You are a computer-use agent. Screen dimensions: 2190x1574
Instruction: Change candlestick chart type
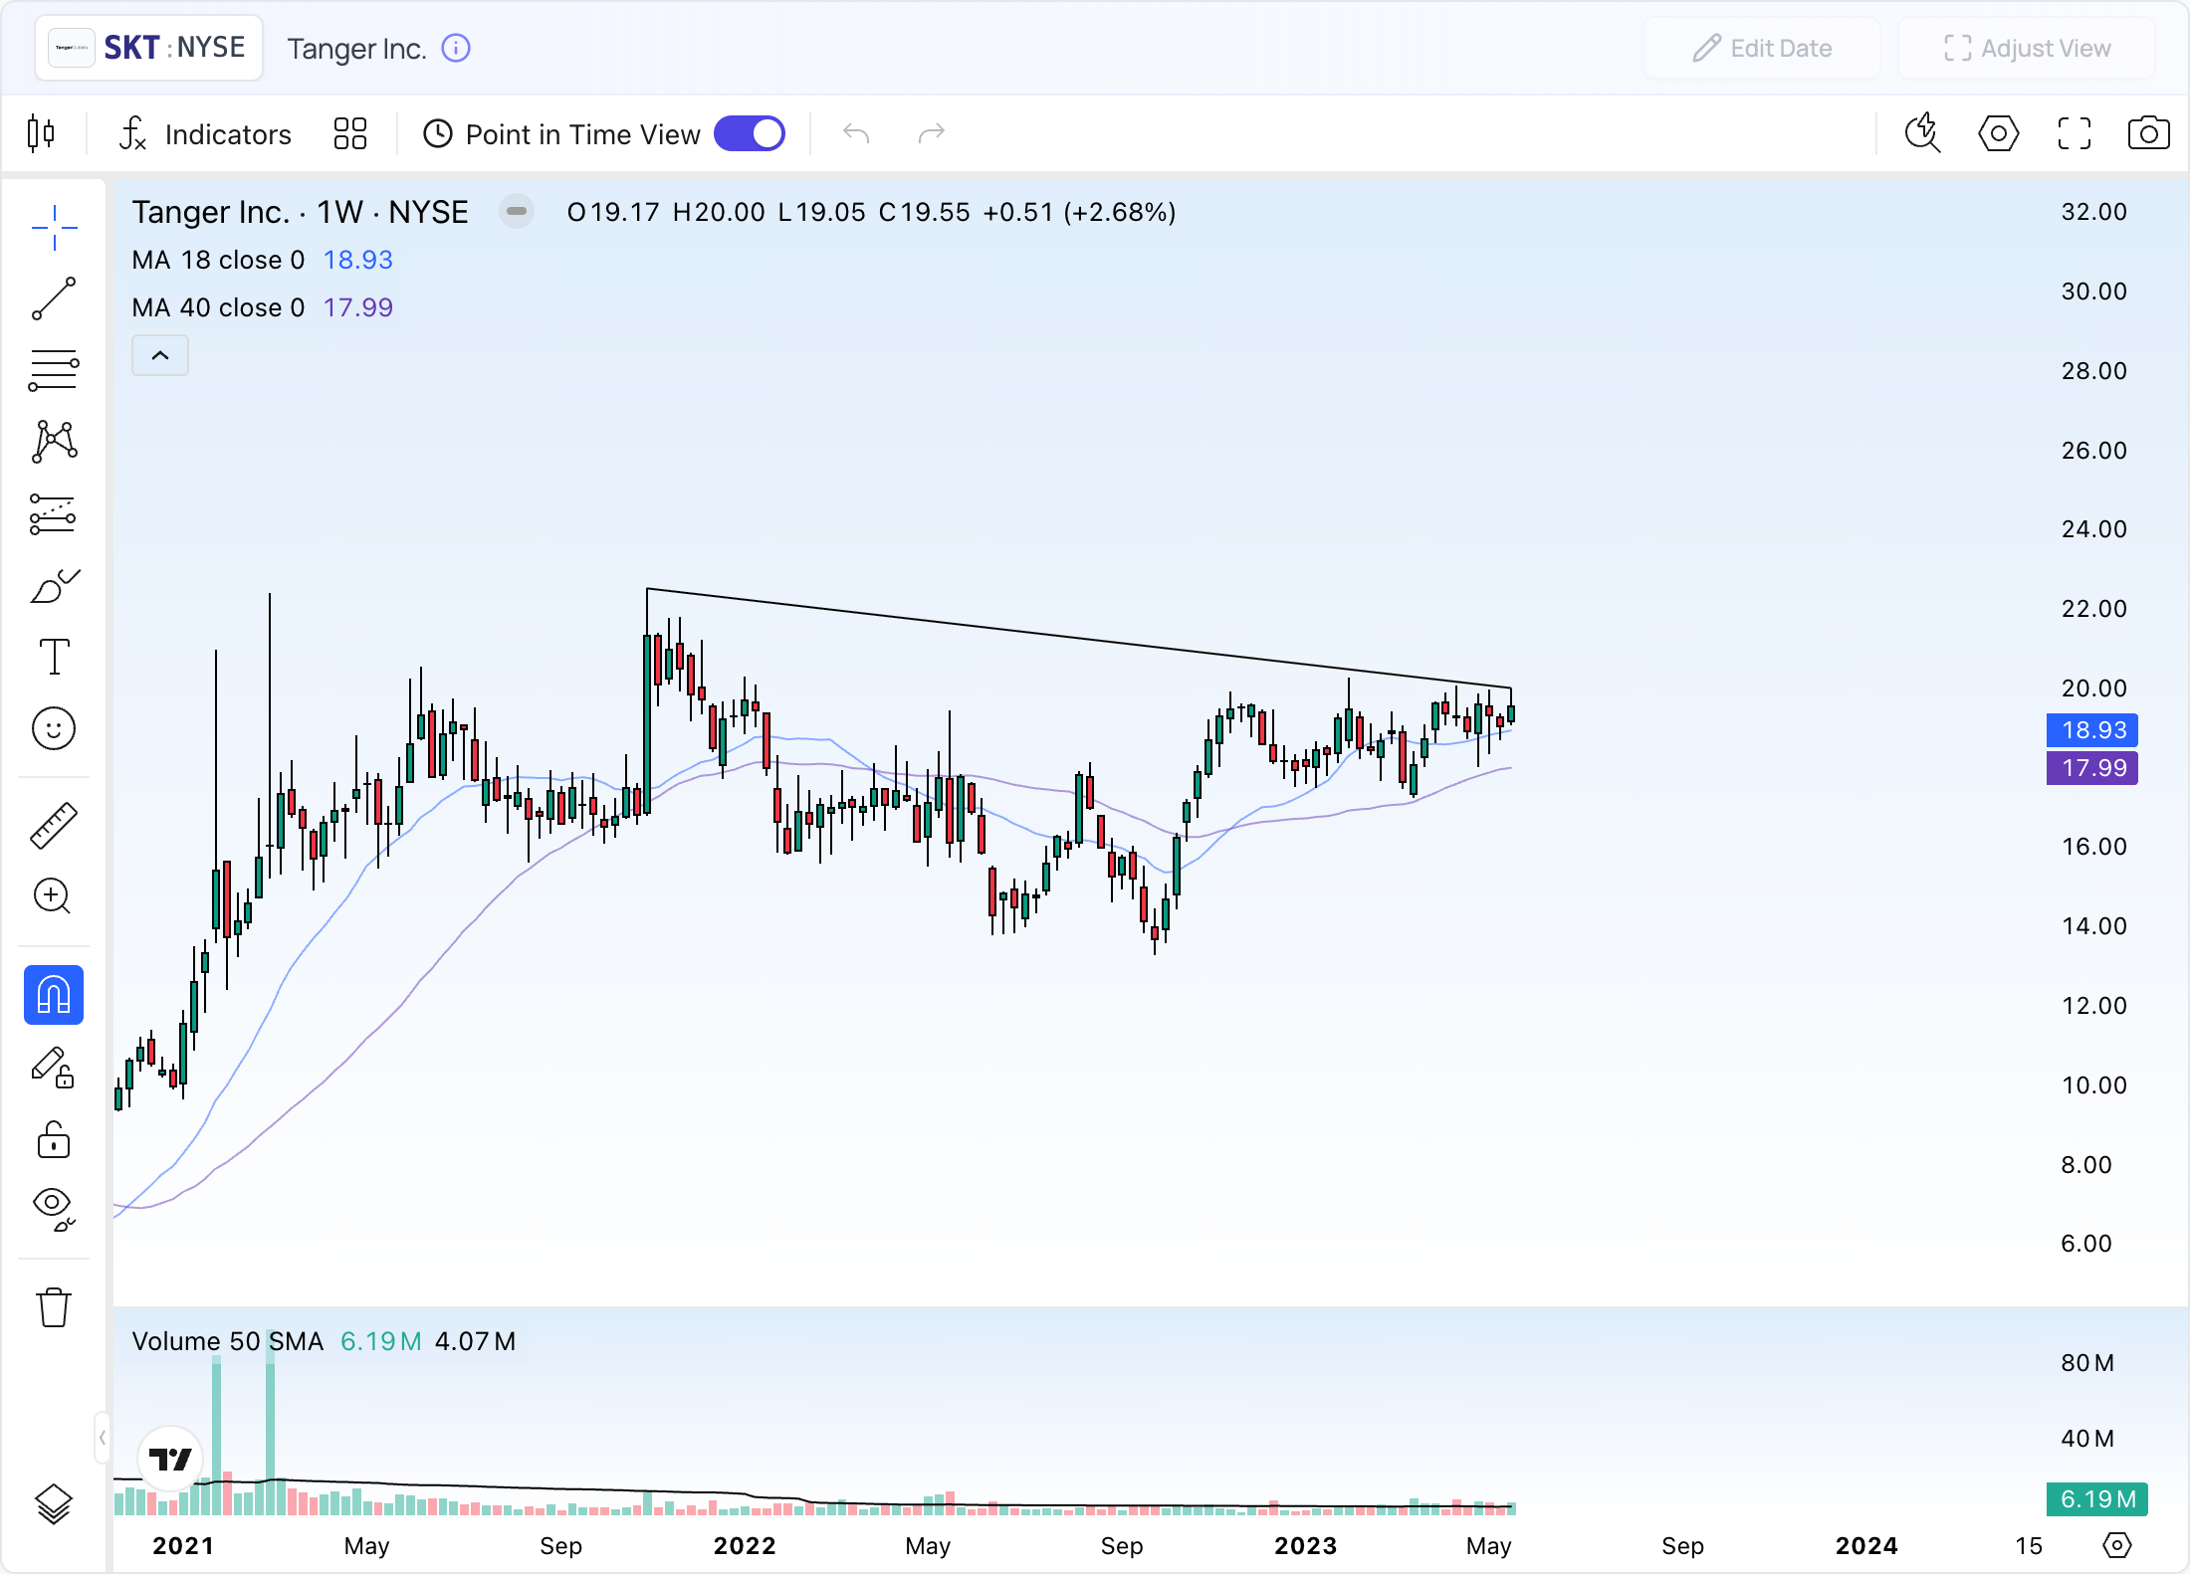pos(41,133)
